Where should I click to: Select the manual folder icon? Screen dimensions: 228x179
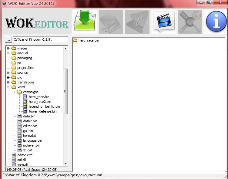(x=14, y=53)
